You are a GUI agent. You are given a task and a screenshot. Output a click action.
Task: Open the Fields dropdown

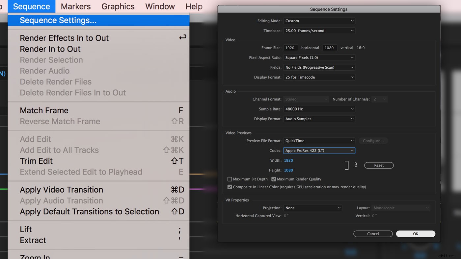pyautogui.click(x=319, y=67)
